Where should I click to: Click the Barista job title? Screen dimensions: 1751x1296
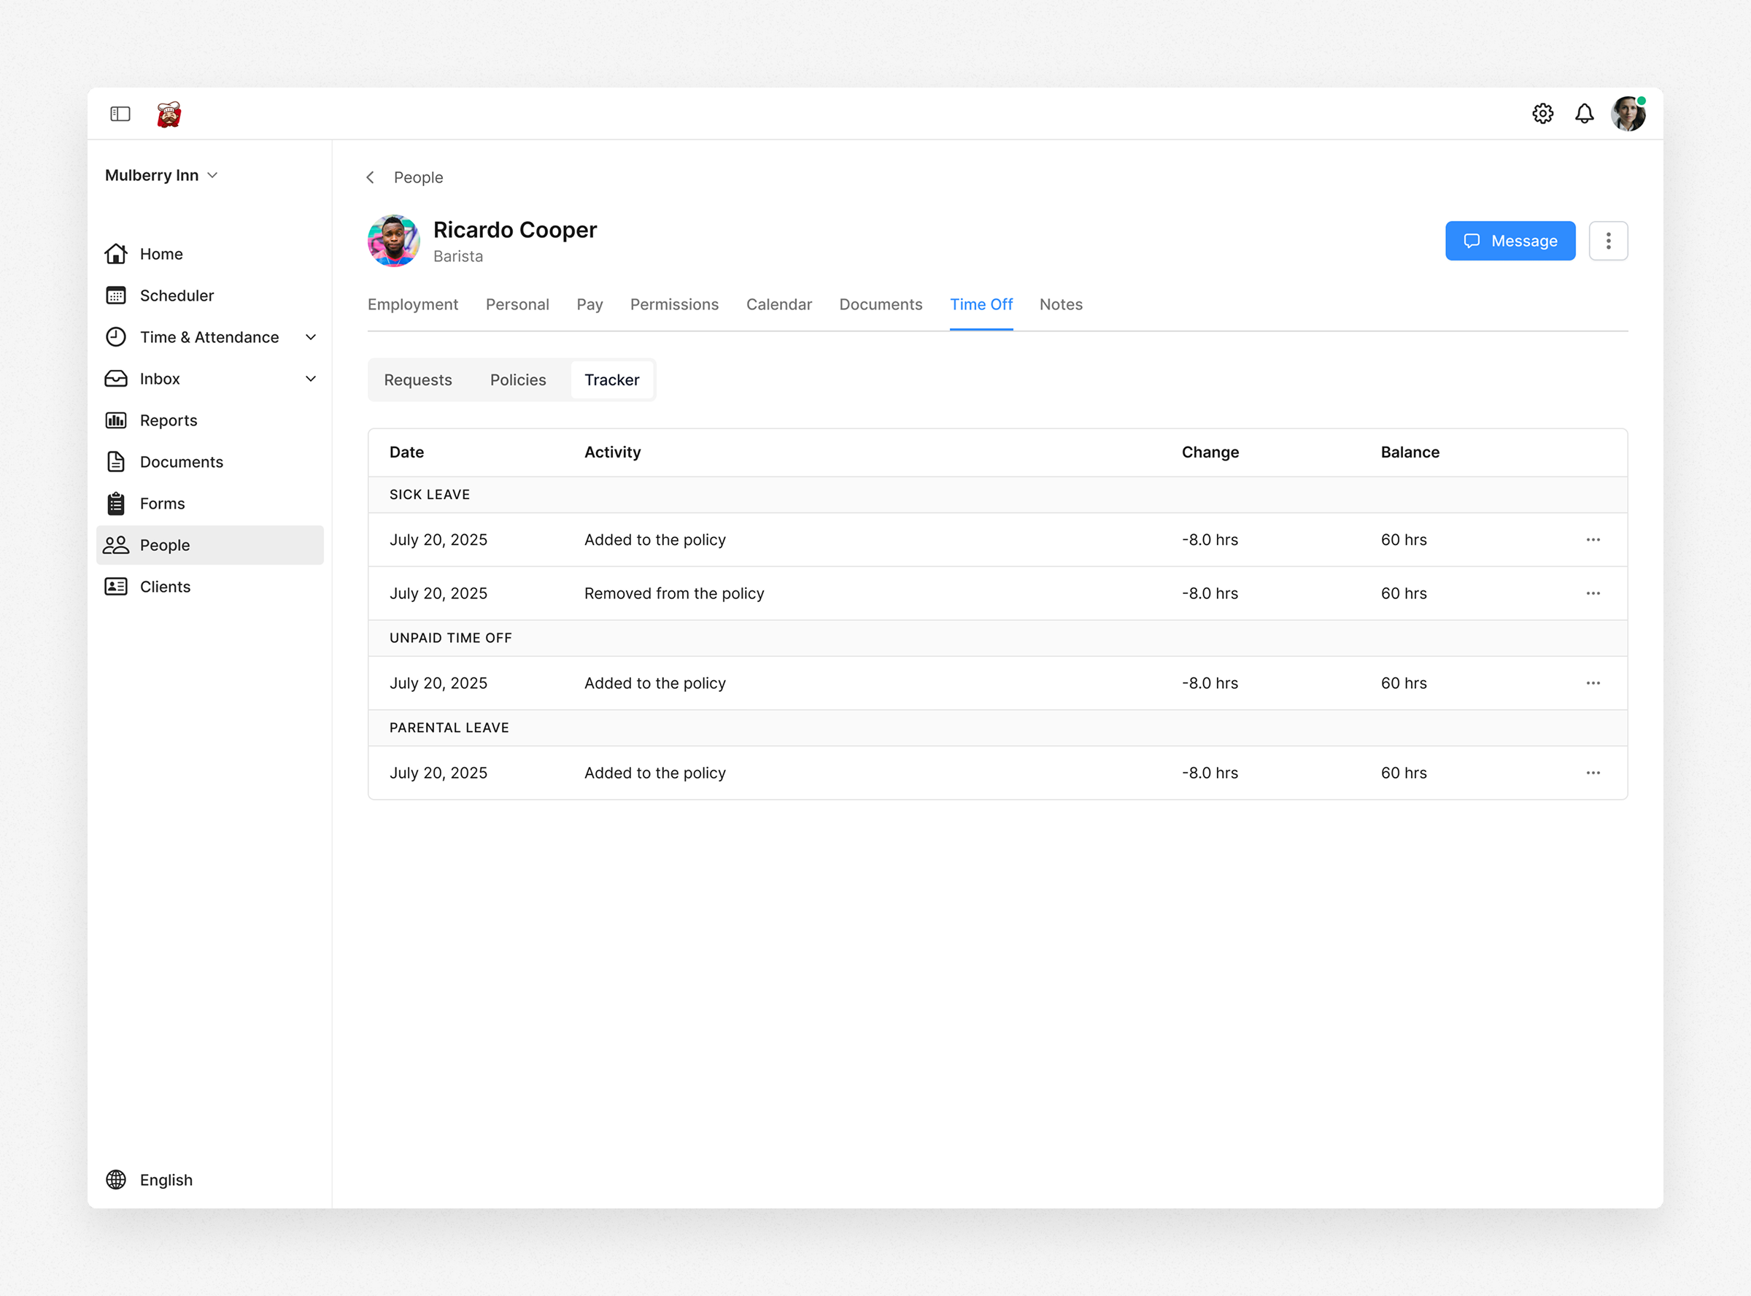(x=458, y=257)
